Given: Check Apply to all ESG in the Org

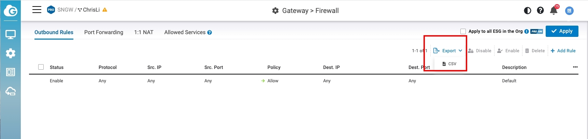Looking at the screenshot, I should pyautogui.click(x=463, y=31).
